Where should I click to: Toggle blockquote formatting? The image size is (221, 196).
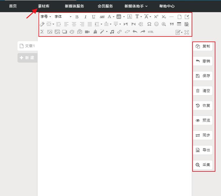[172, 24]
